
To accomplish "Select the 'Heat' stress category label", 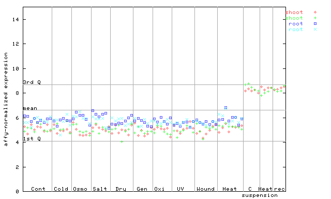I will pyautogui.click(x=230, y=189).
